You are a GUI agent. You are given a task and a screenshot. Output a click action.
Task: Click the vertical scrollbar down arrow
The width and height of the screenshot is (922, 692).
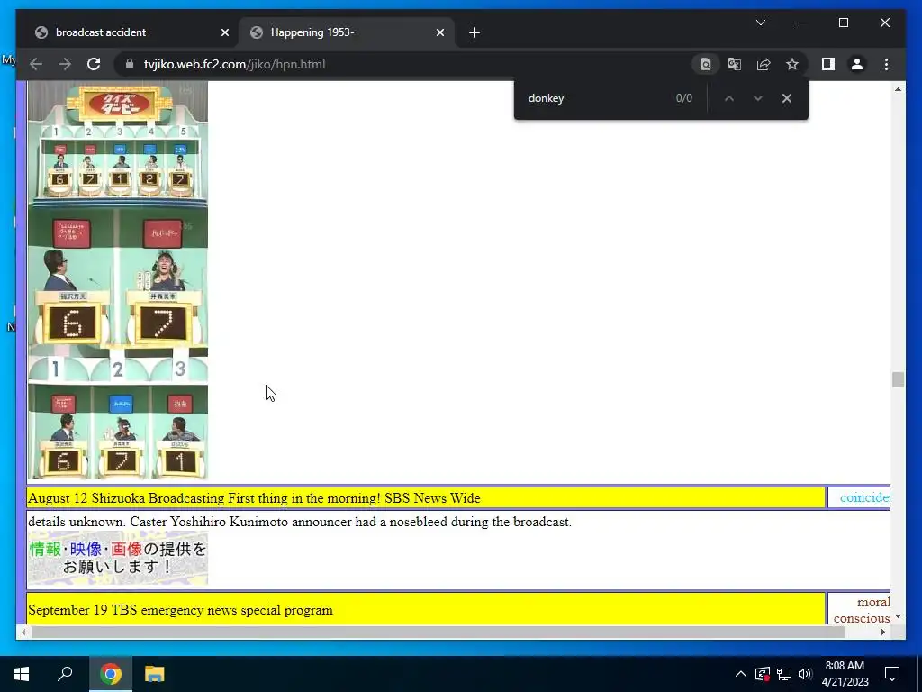[x=898, y=616]
